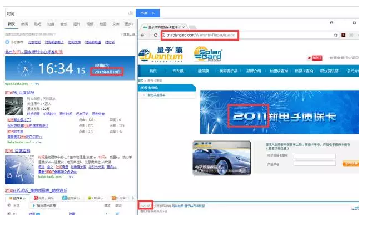Close the 量子汽车膜质保卡查询 browser tab
This screenshot has width=377, height=226.
pos(183,27)
